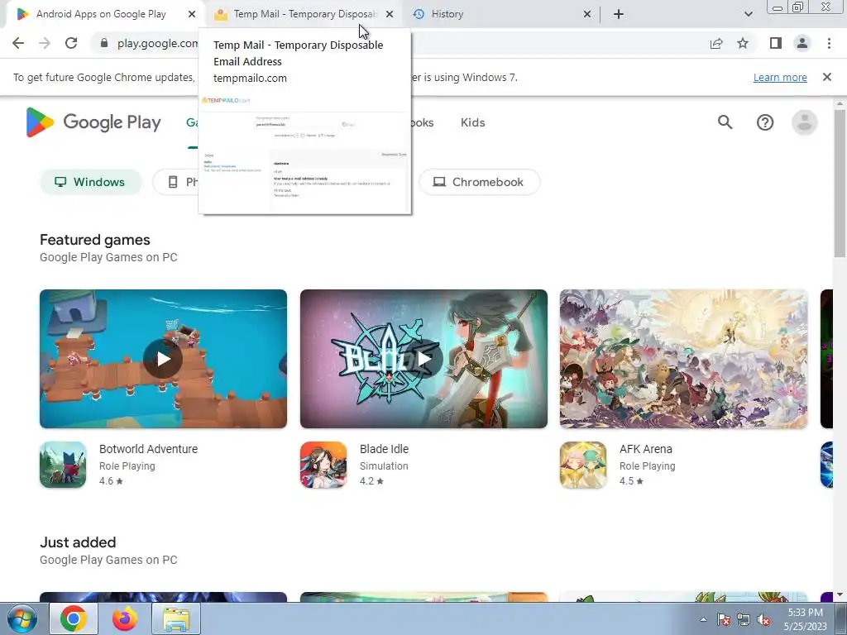Close the Temp Mail tab
The image size is (847, 635).
pos(390,14)
